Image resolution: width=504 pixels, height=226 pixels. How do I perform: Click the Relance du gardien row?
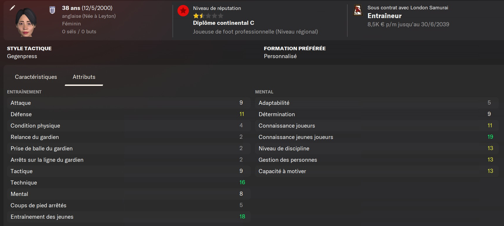pos(128,137)
